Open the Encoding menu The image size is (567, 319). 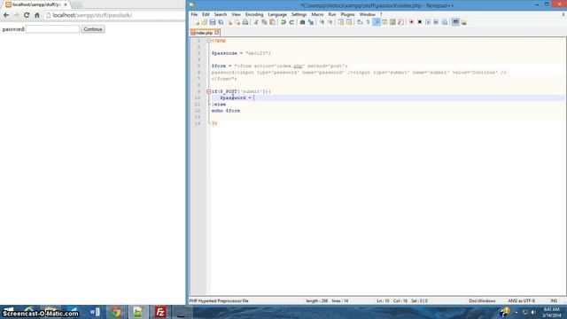(x=254, y=14)
